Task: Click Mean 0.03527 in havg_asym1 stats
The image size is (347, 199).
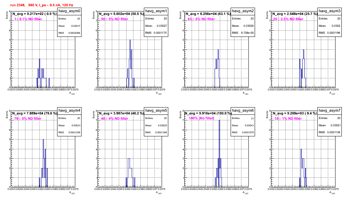Action: (156, 26)
